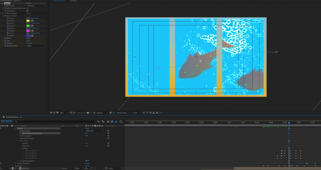
Task: Click the Point 4 crosshair picker icon
Action: point(28,33)
